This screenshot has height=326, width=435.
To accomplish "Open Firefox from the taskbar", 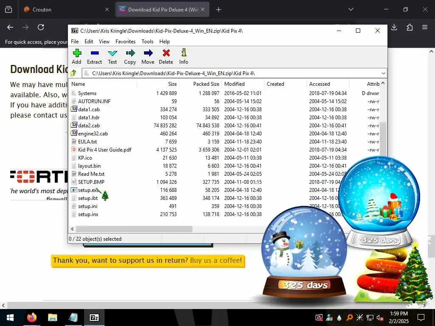I will click(x=31, y=318).
